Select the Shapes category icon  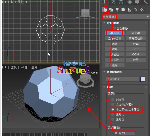point(111,10)
